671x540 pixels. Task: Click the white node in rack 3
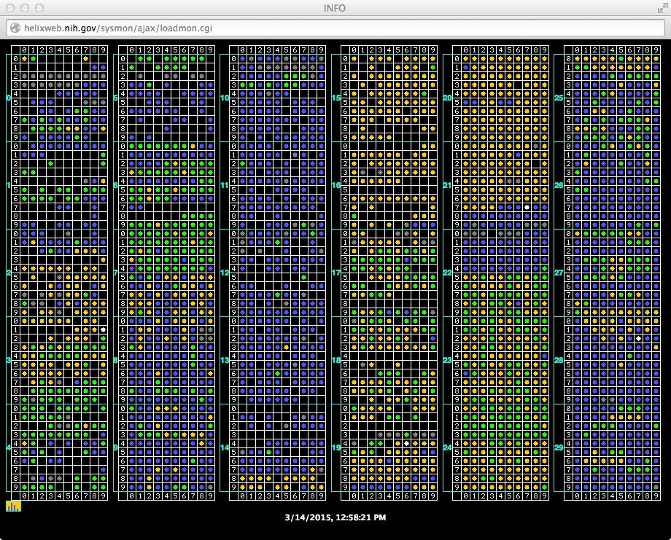click(103, 329)
